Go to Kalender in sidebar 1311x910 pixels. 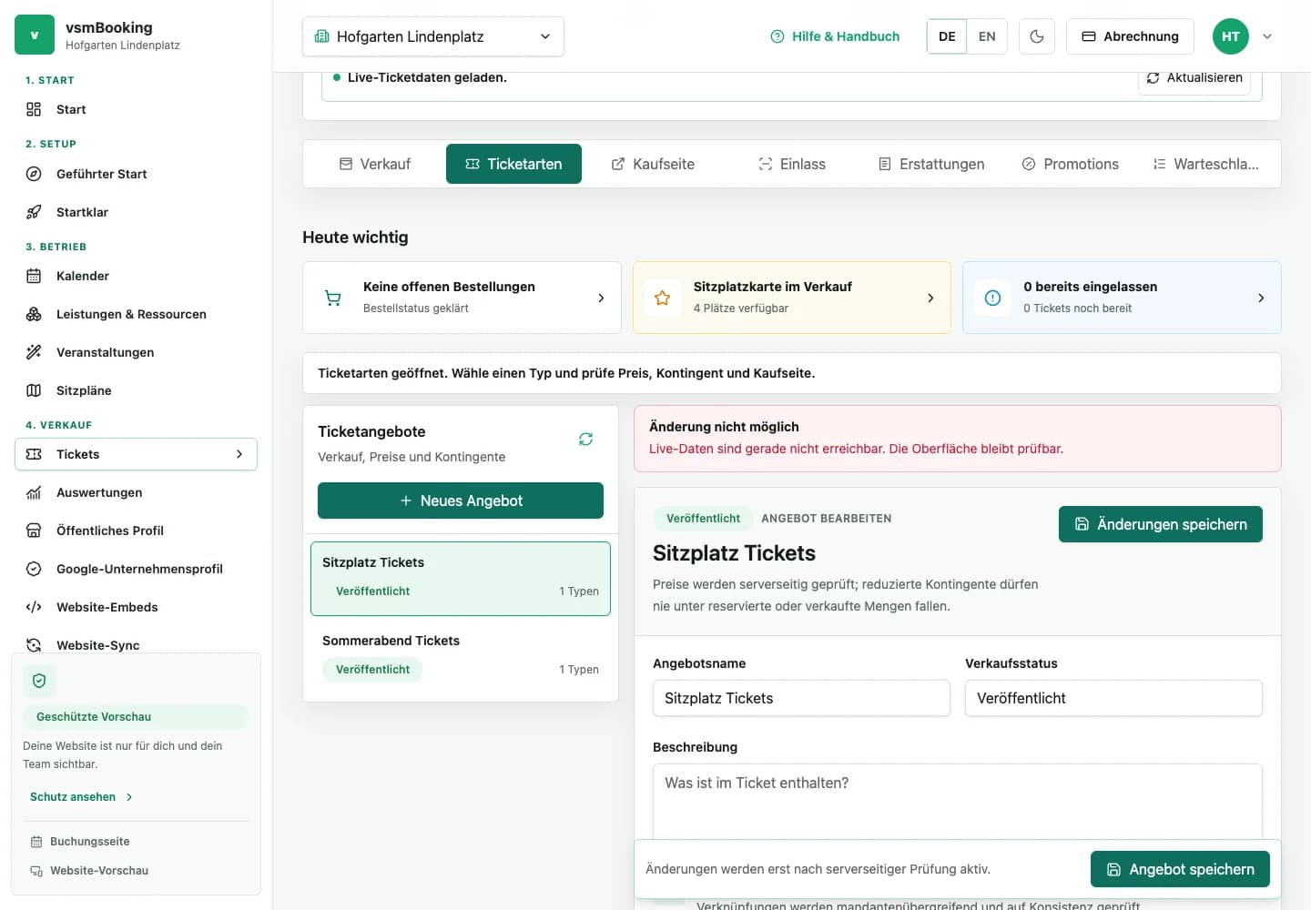click(x=136, y=276)
